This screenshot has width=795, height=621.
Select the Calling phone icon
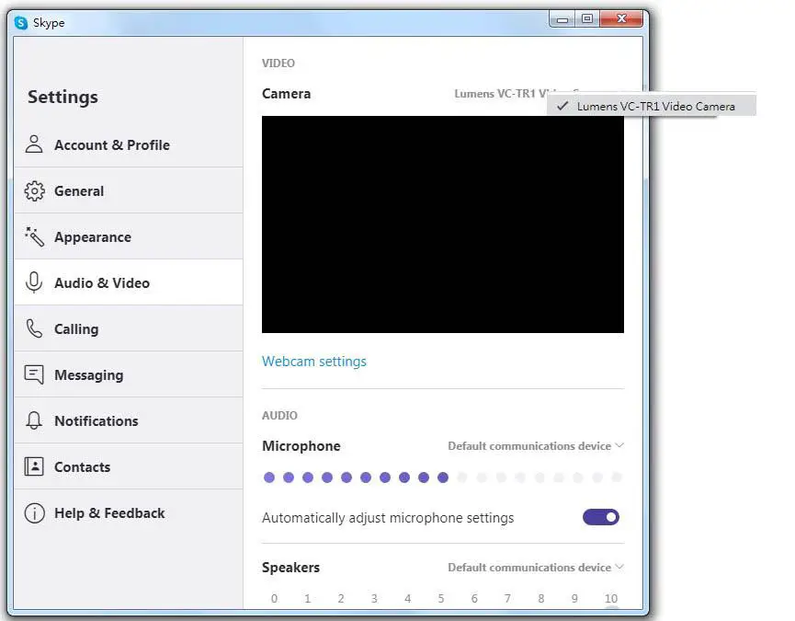[34, 328]
